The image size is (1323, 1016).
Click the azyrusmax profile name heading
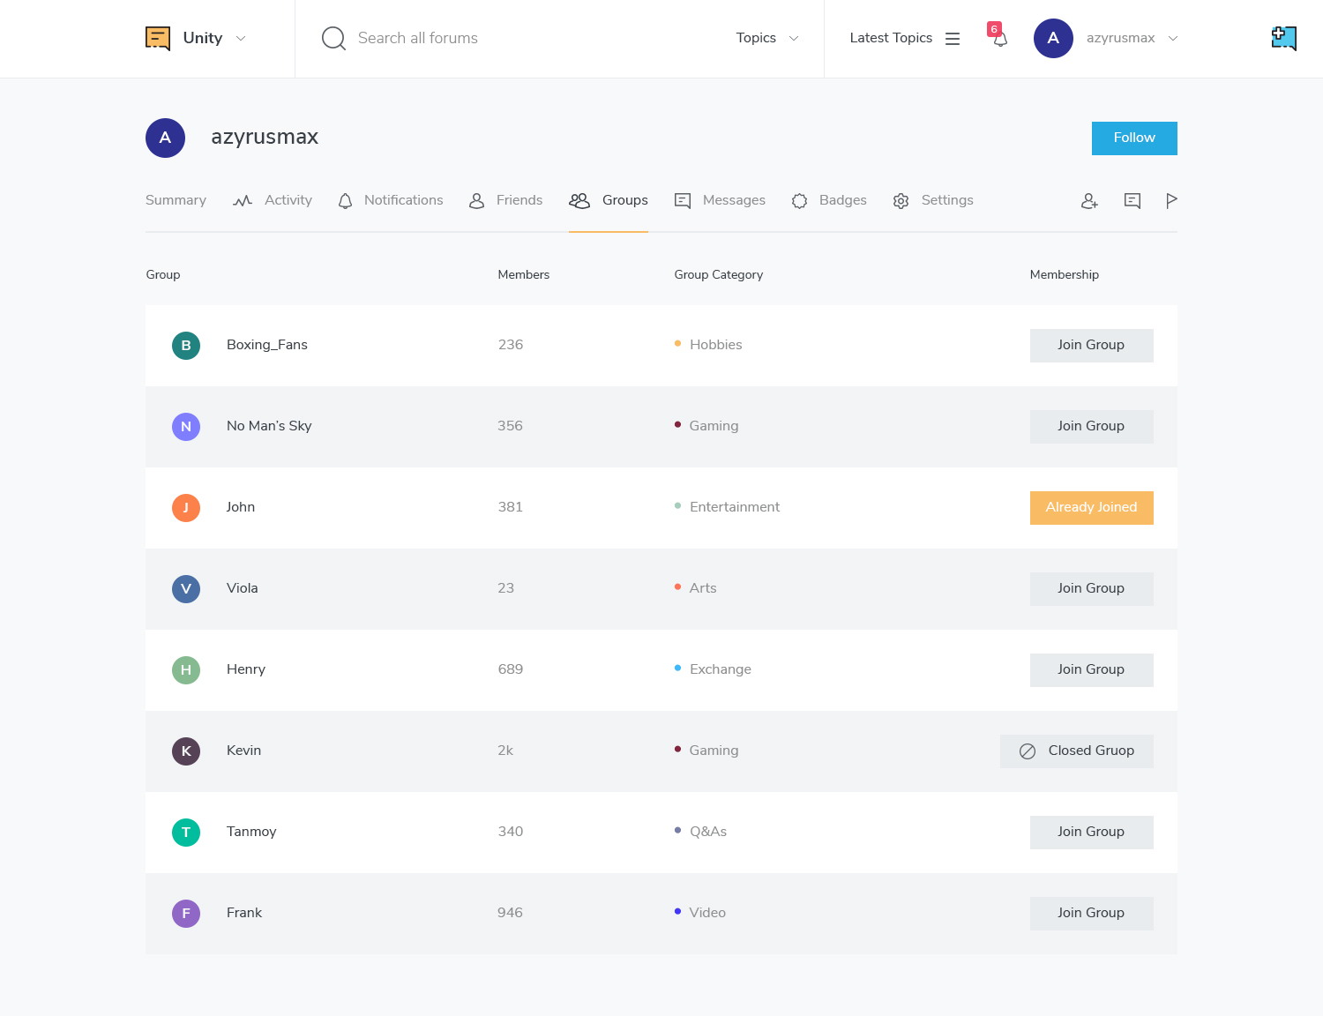pos(265,138)
